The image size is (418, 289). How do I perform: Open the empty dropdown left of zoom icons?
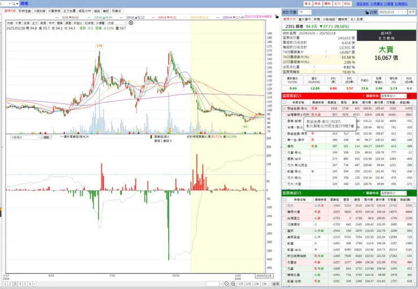(x=214, y=284)
